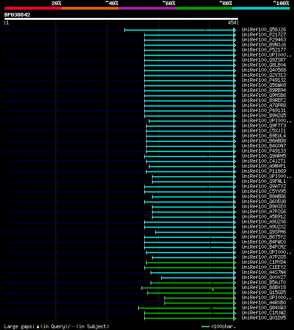Open the UniRef100_Q8LB04 hit

[x=264, y=65]
